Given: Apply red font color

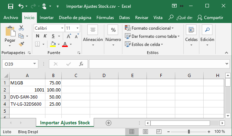Looking at the screenshot, I should [65, 44].
